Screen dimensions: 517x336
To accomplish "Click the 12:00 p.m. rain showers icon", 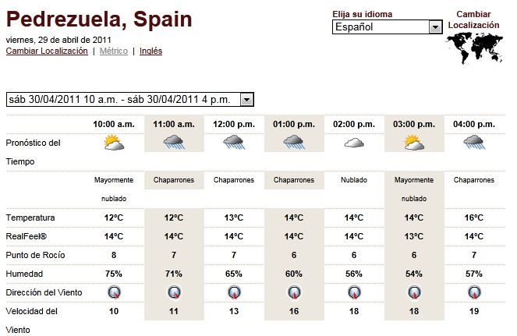I will [234, 143].
